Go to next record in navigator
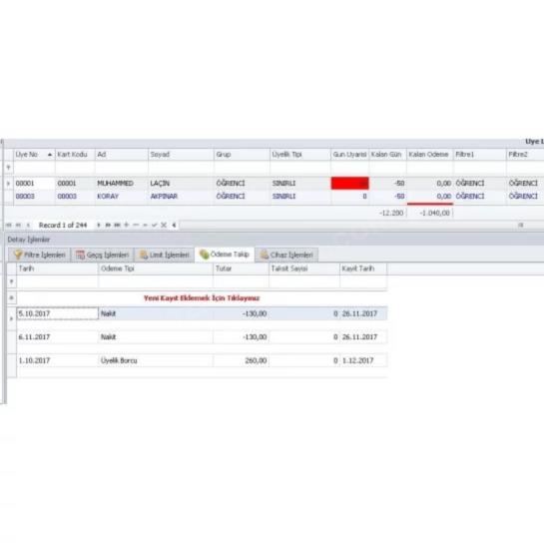Screen dimensions: 544x544 coord(99,226)
